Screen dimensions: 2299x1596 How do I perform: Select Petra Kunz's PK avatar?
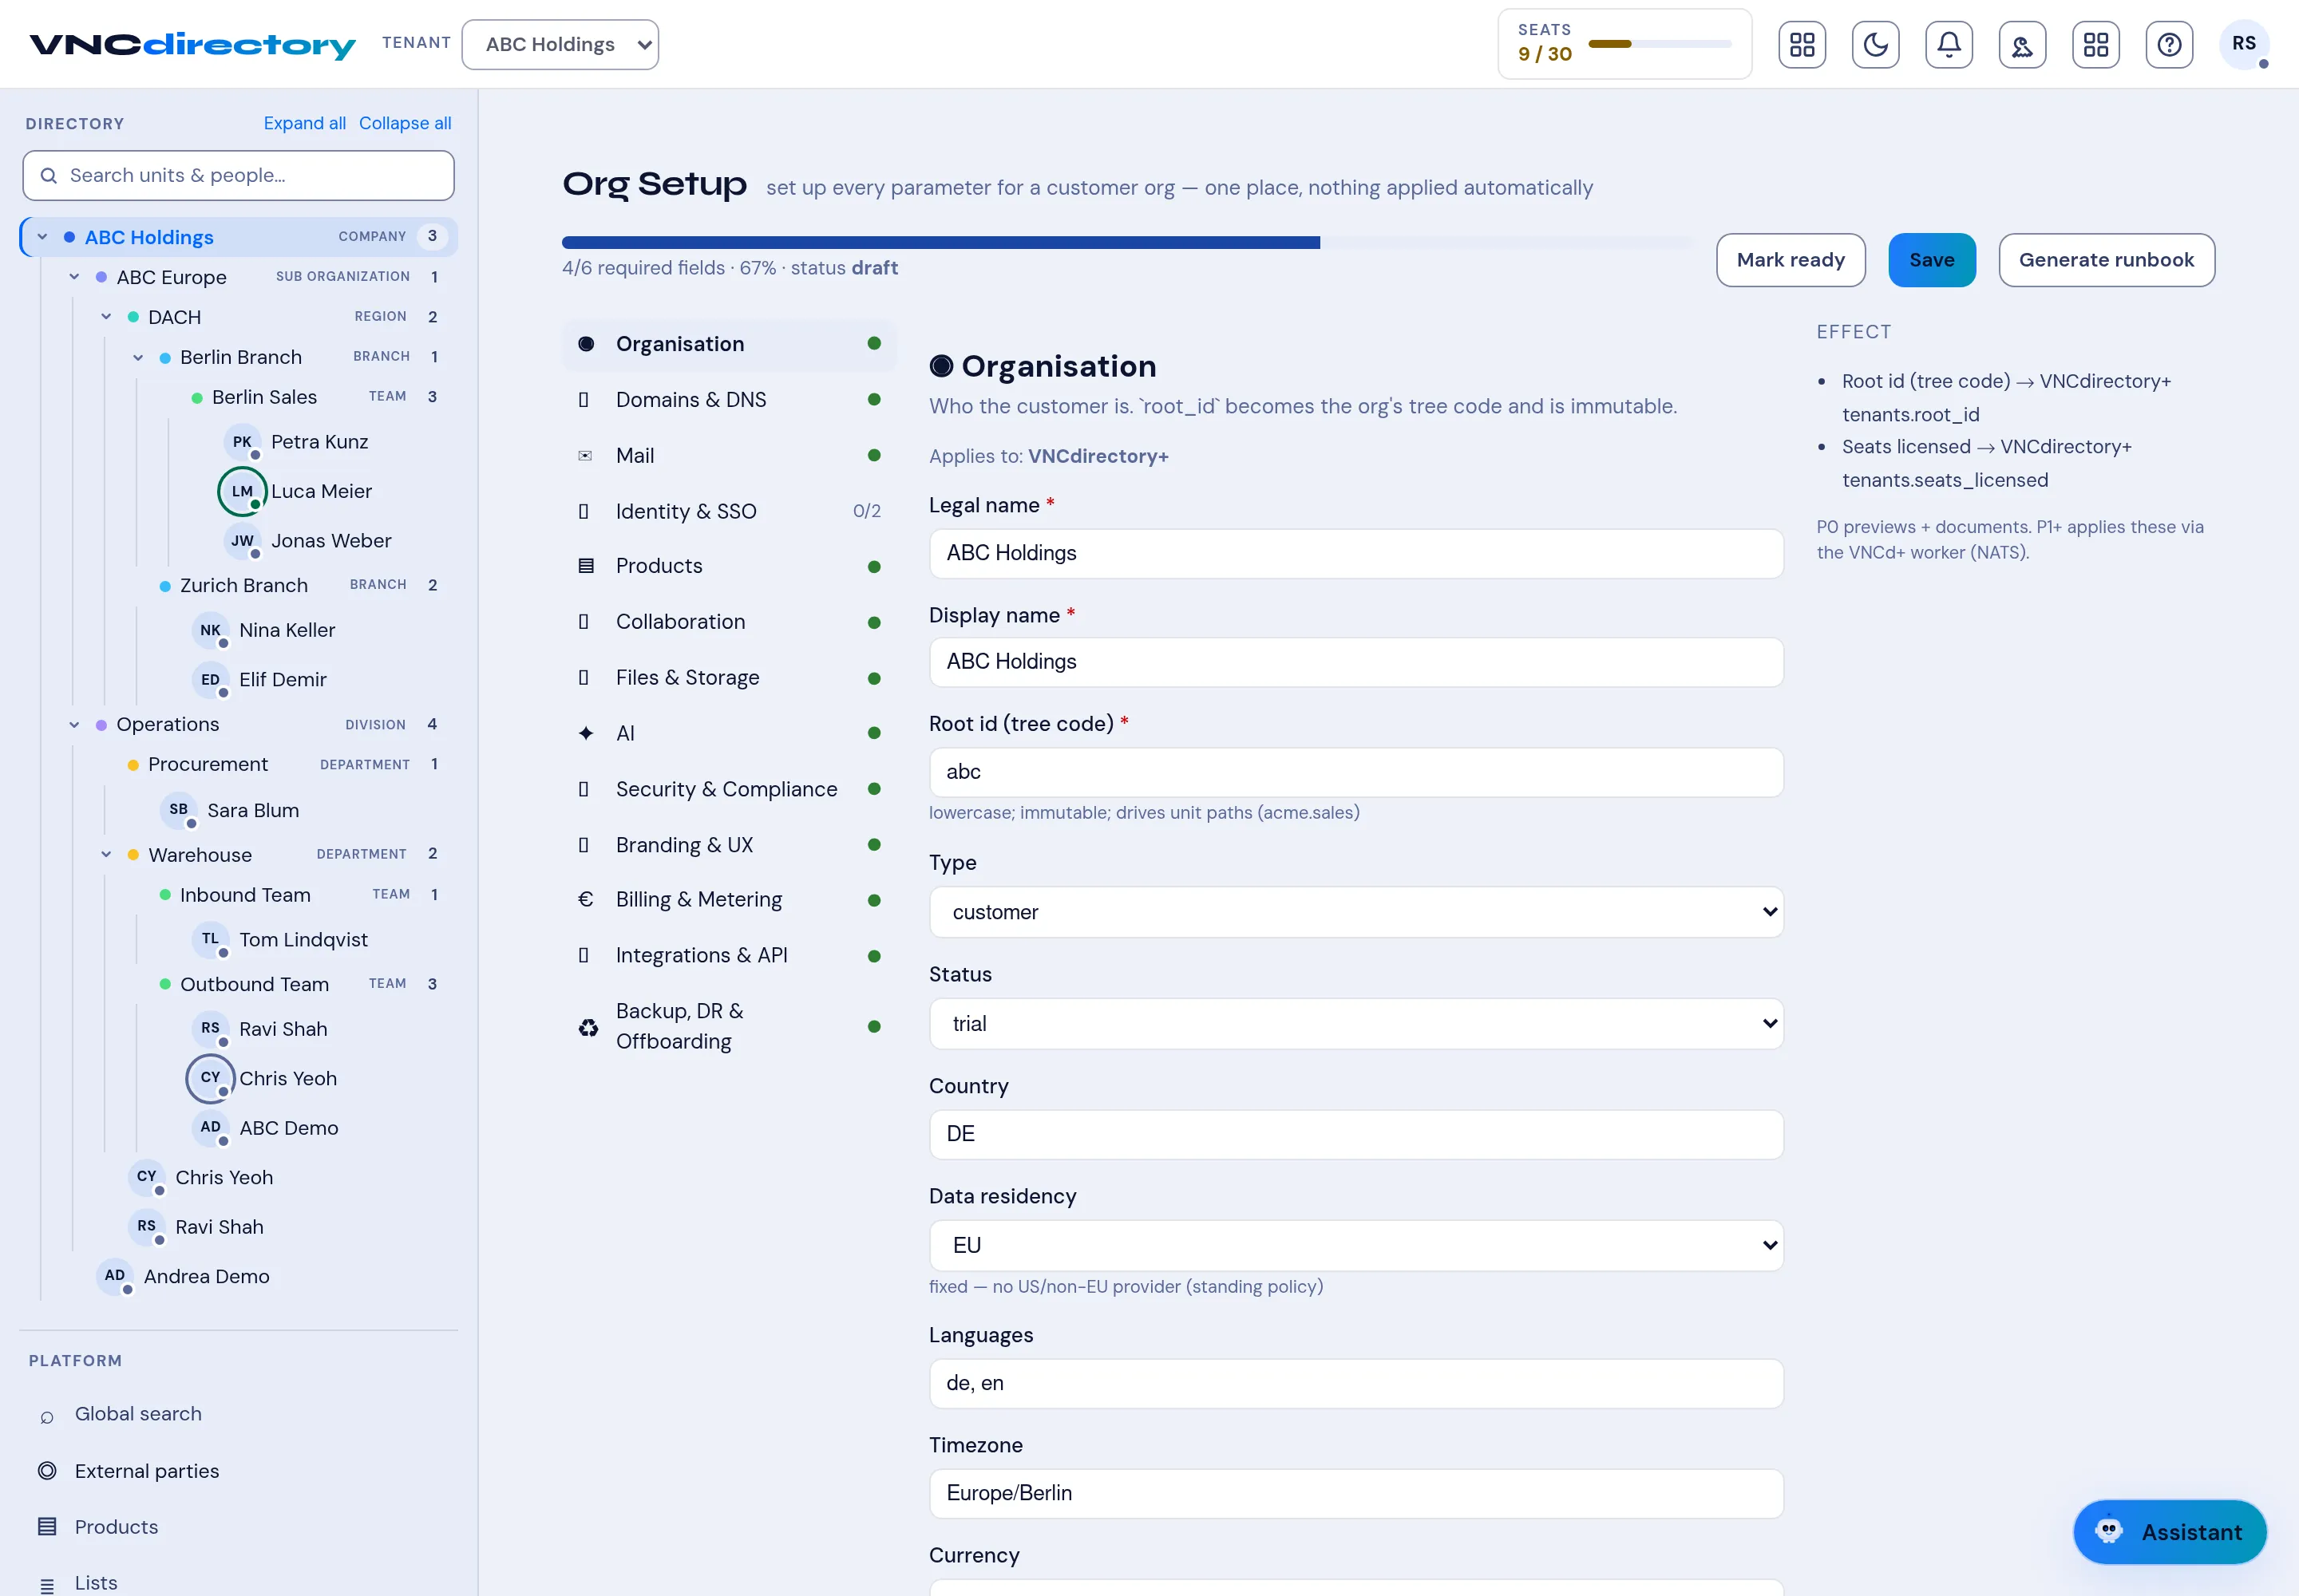click(x=242, y=442)
